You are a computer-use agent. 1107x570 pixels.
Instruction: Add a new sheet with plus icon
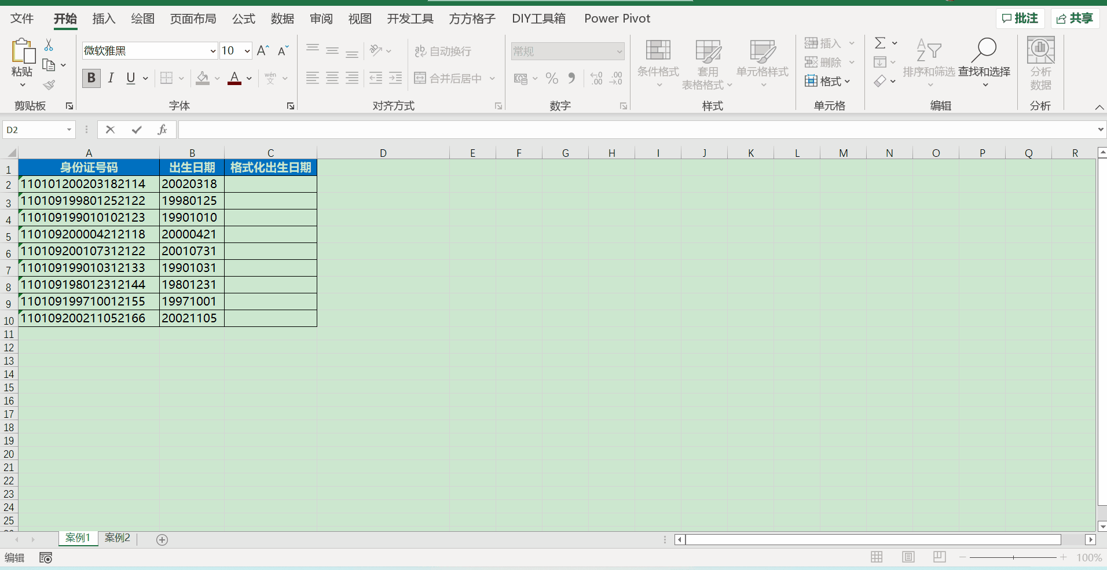(162, 539)
